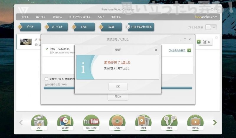236x138 pixels.
Task: Click the overall progress bar at 100%
Action: pos(118,88)
